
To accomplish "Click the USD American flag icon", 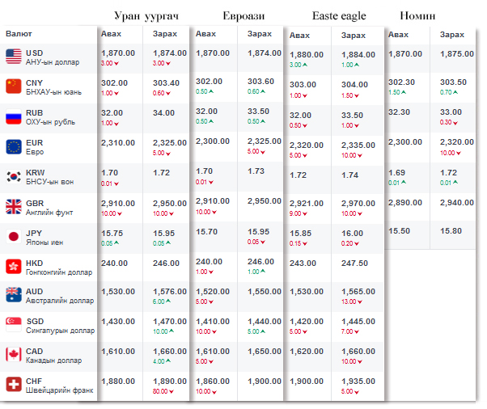I will tap(14, 57).
